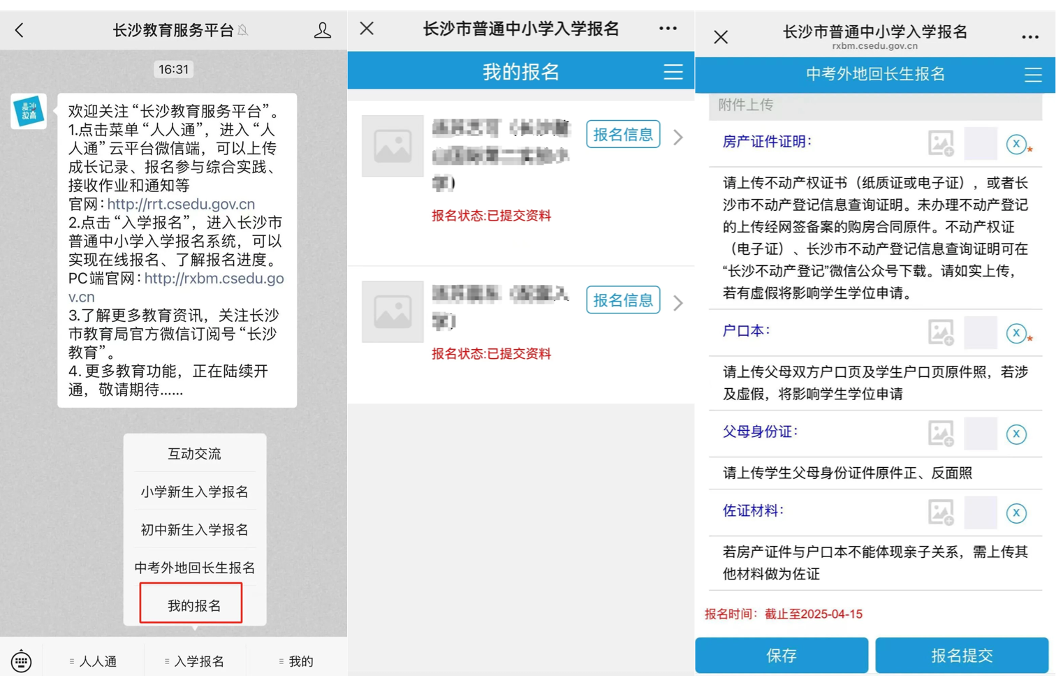Choose 中考外地回长生报名 in popup menu
Image resolution: width=1056 pixels, height=694 pixels.
[194, 568]
